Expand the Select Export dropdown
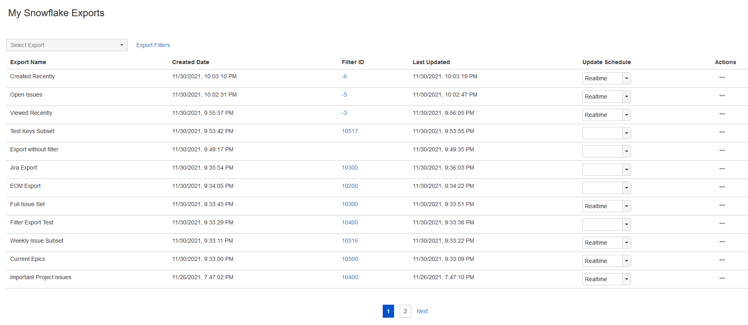This screenshot has height=325, width=748. 67,45
